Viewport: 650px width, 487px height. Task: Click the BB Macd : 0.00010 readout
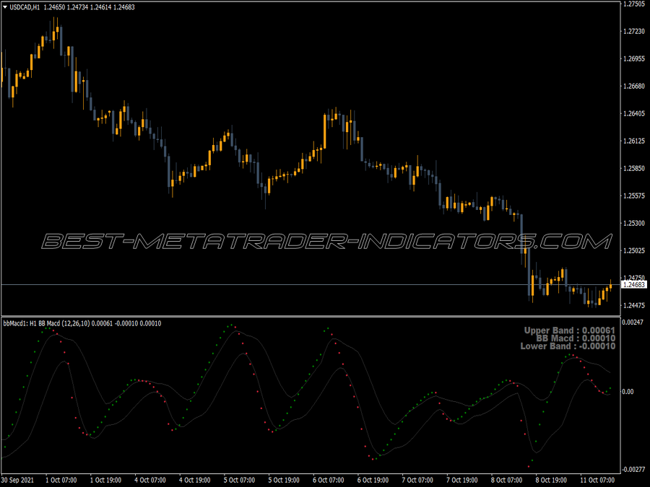(576, 338)
